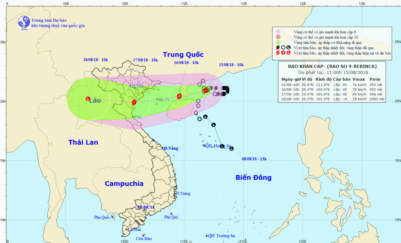Click the '1002 mb' pressure cell
This screenshot has height=243, width=401.
(x=377, y=99)
